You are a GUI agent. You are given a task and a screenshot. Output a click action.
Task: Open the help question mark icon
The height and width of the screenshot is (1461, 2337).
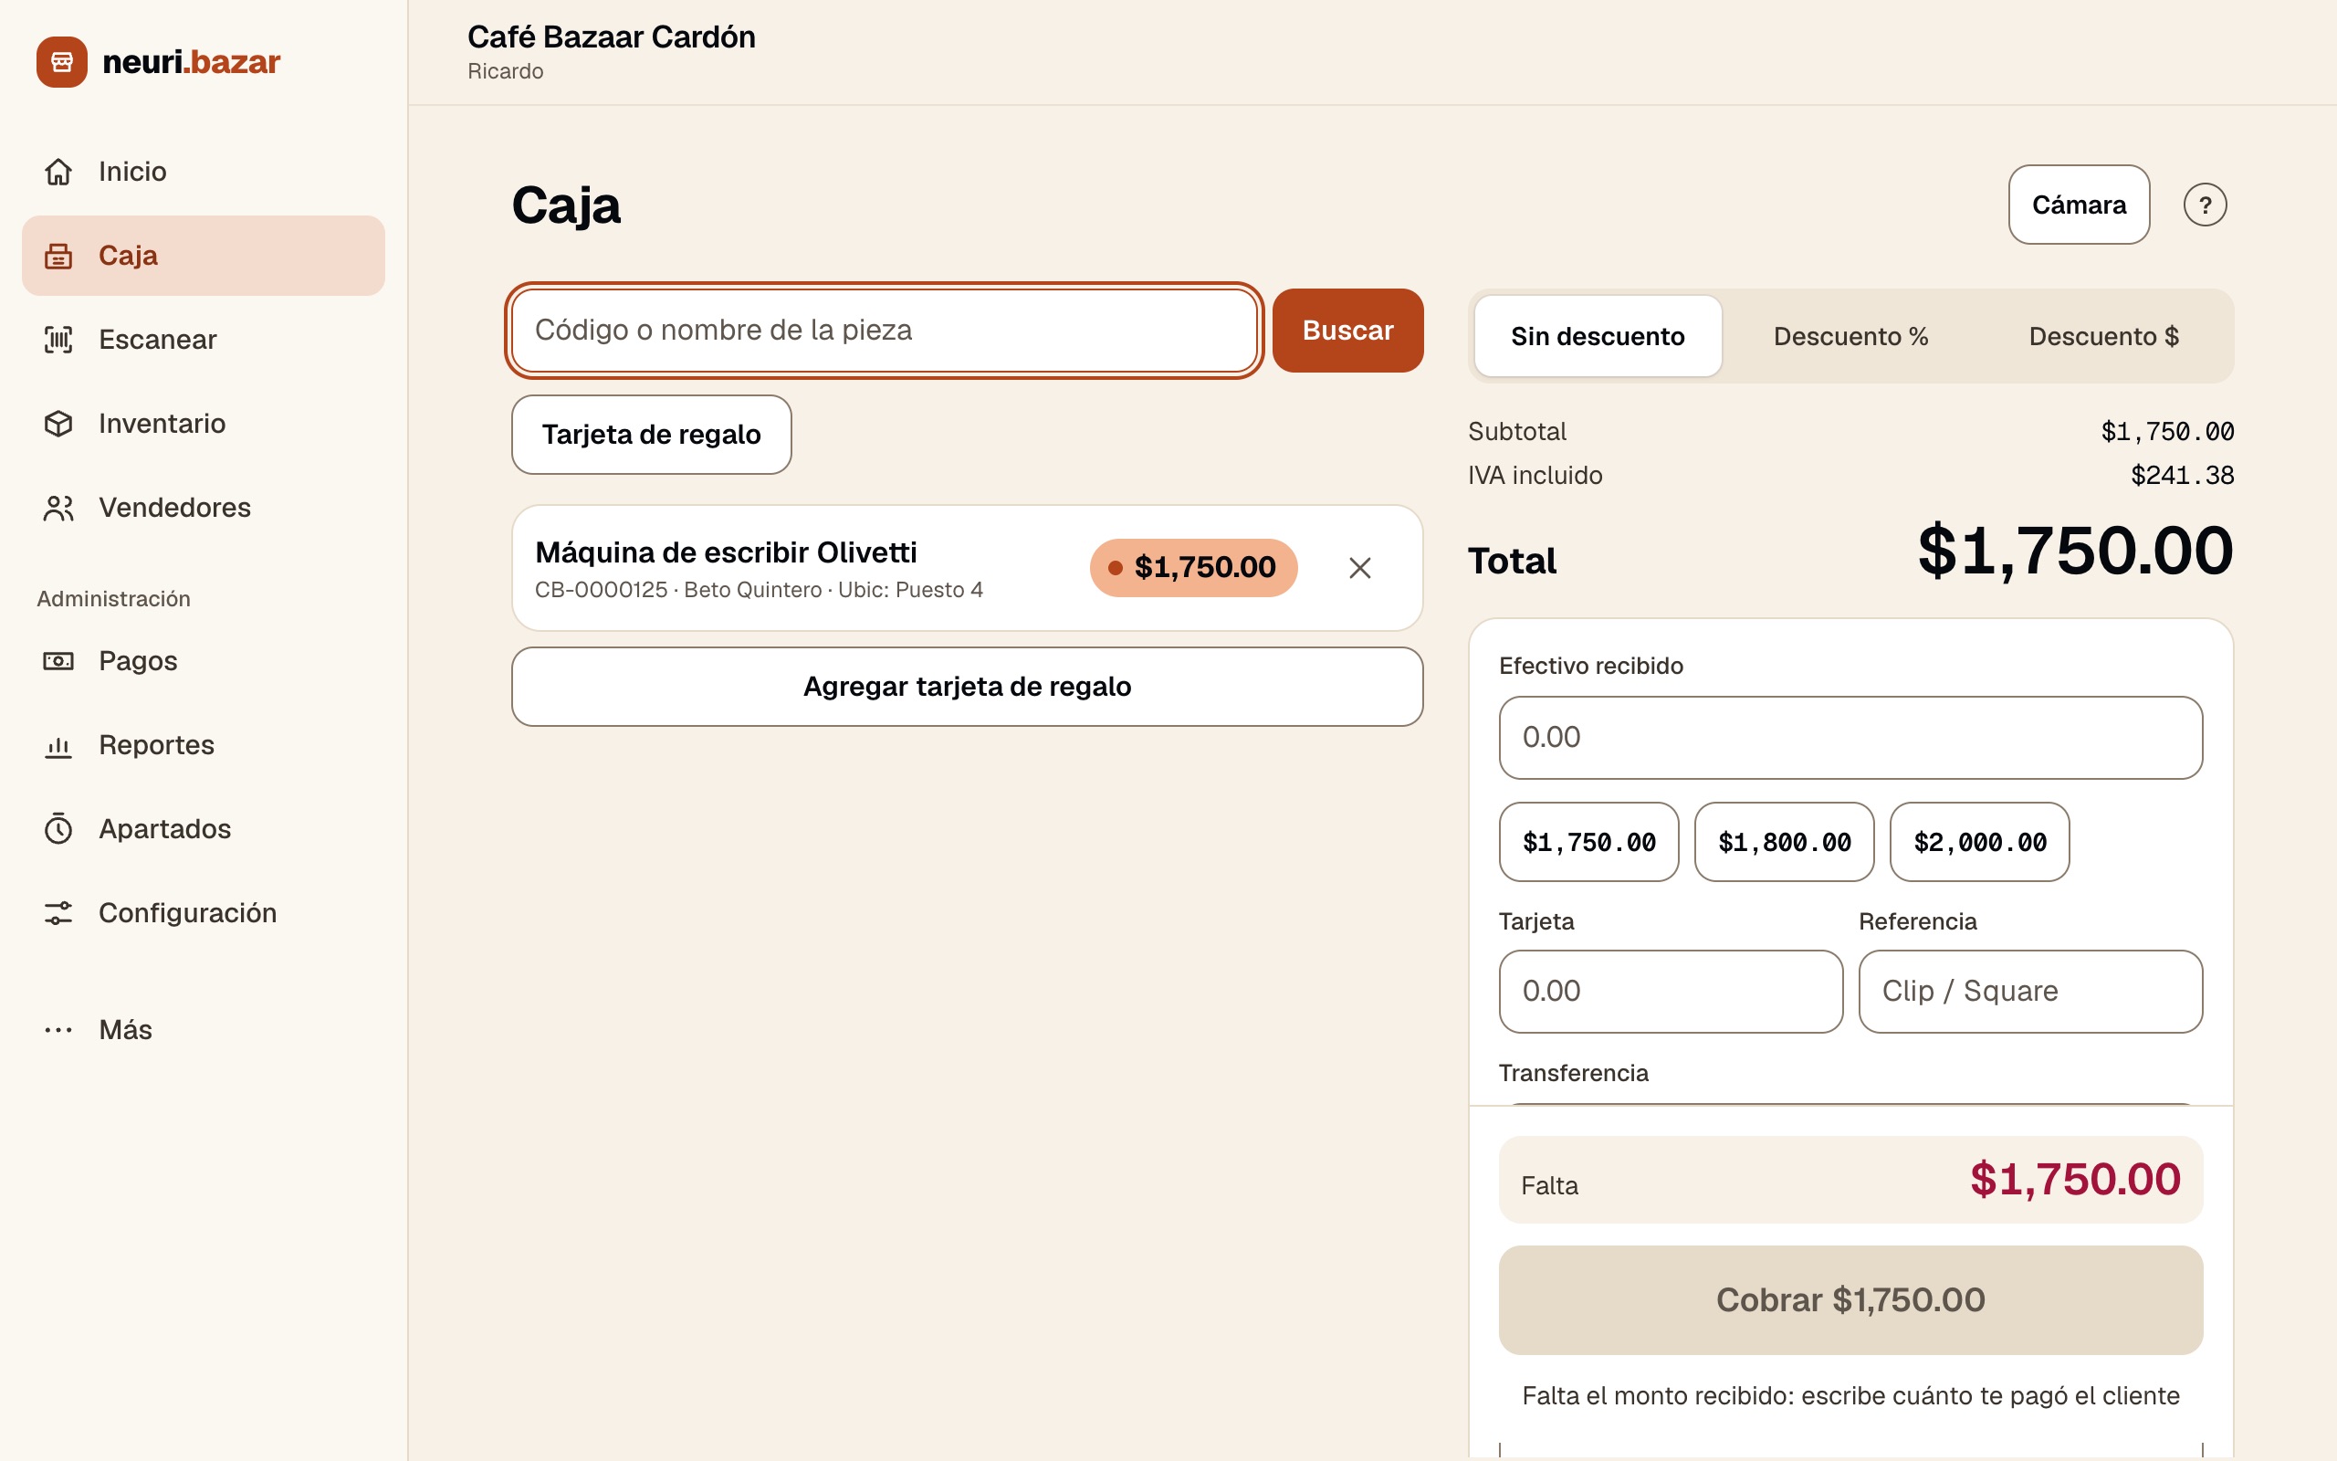click(2205, 205)
